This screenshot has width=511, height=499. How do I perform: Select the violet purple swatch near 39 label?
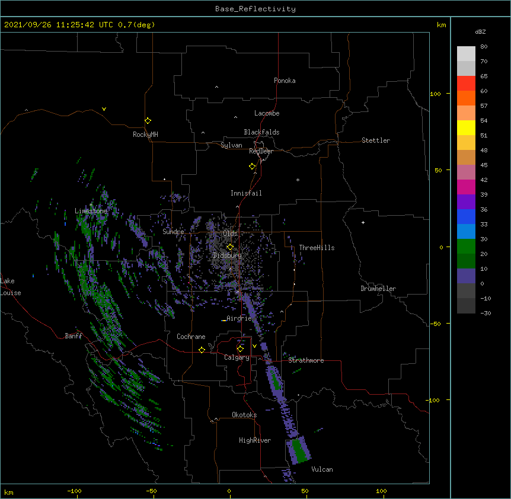466,201
